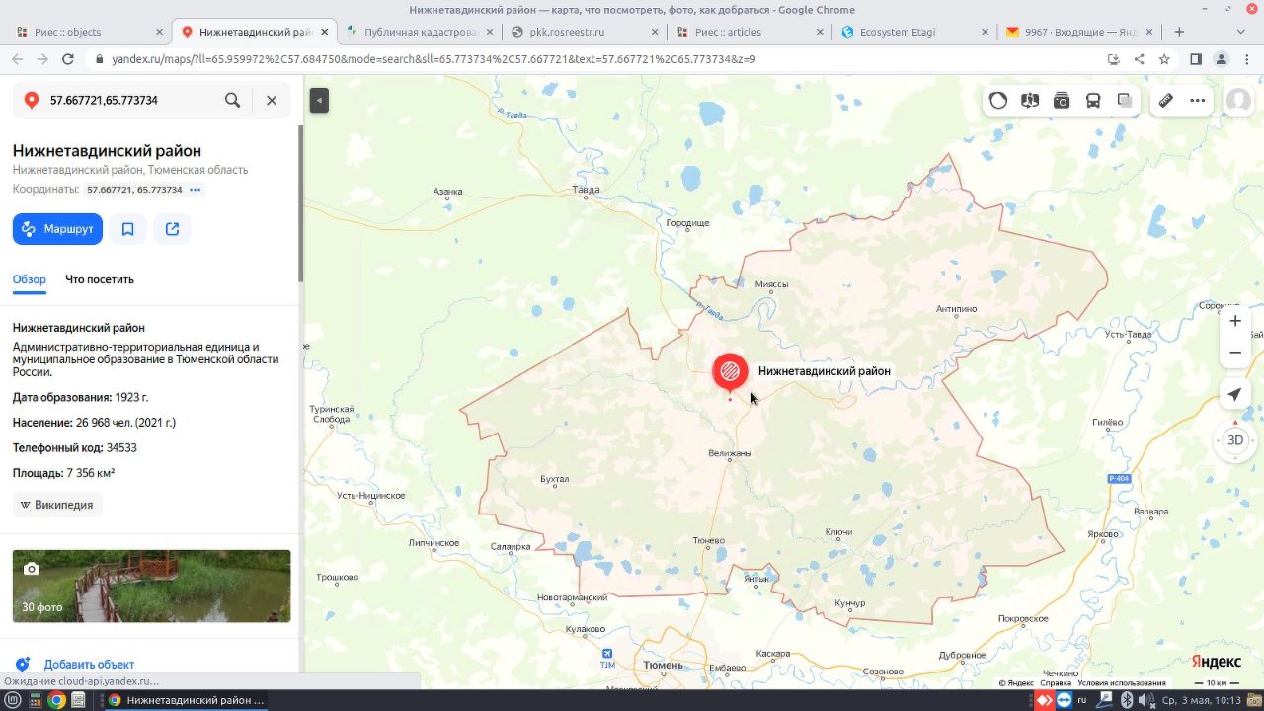
Task: Open street panoramas icon
Action: pos(1030,100)
